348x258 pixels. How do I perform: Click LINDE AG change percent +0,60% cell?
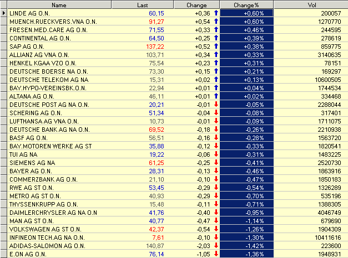246,13
